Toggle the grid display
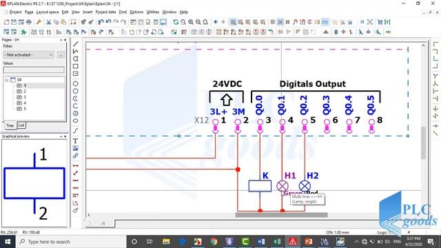The height and width of the screenshot is (248, 441). (x=273, y=22)
